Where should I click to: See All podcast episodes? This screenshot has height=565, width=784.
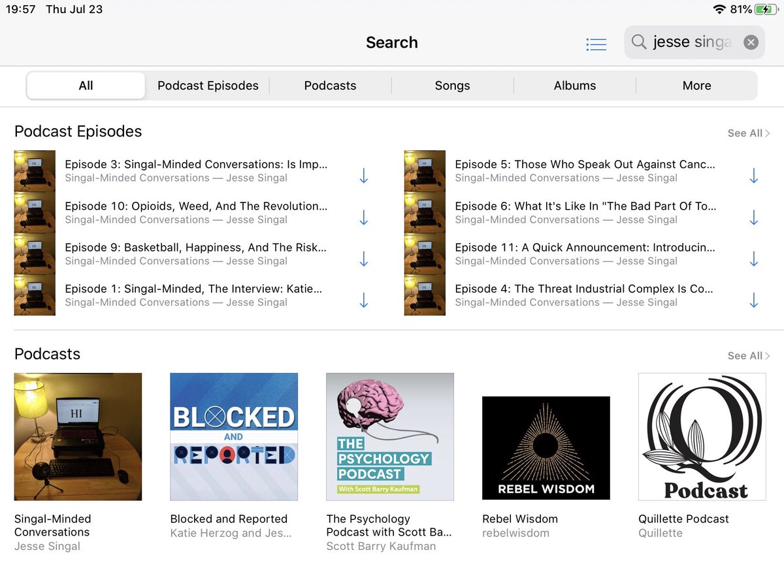(749, 133)
